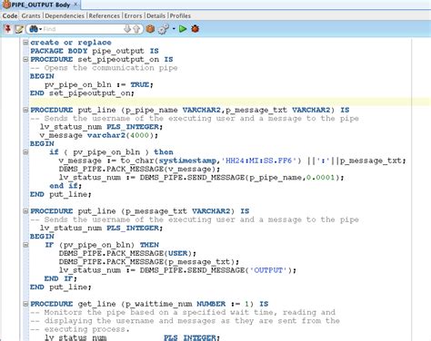Toggle read-only edit mode icon
This screenshot has width=431, height=341.
19,29
